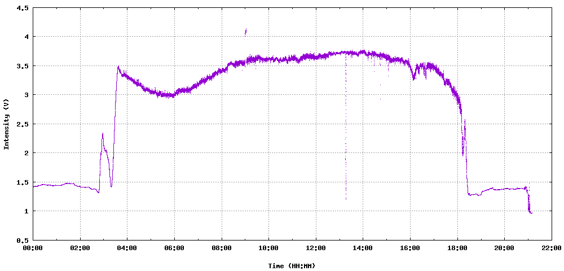Image resolution: width=564 pixels, height=271 pixels.
Task: Click the y-axis tick label 4
Action: 27,36
